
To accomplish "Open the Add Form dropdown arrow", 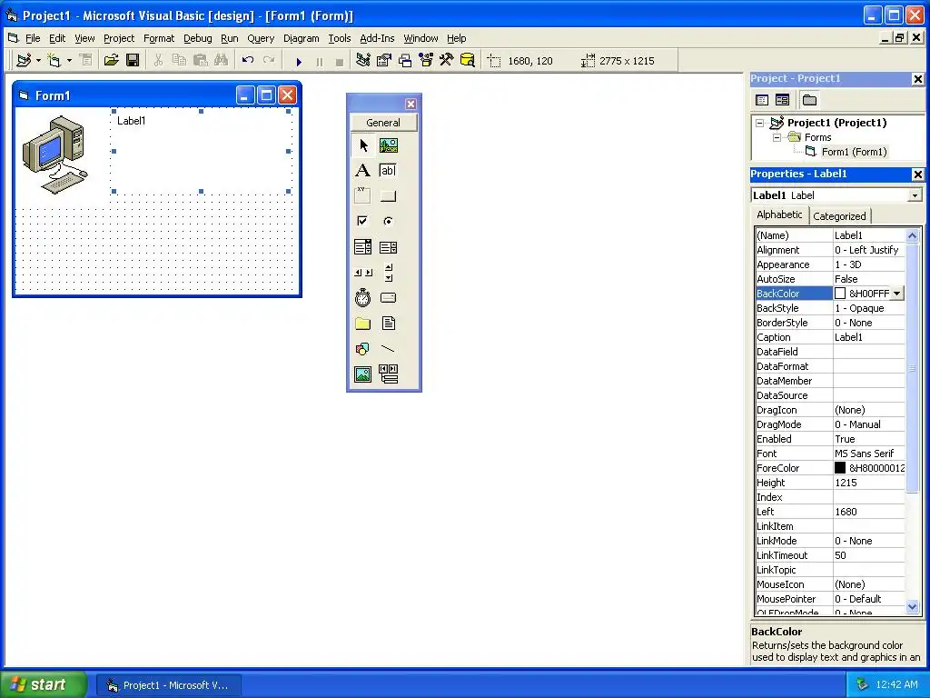I will click(x=69, y=61).
